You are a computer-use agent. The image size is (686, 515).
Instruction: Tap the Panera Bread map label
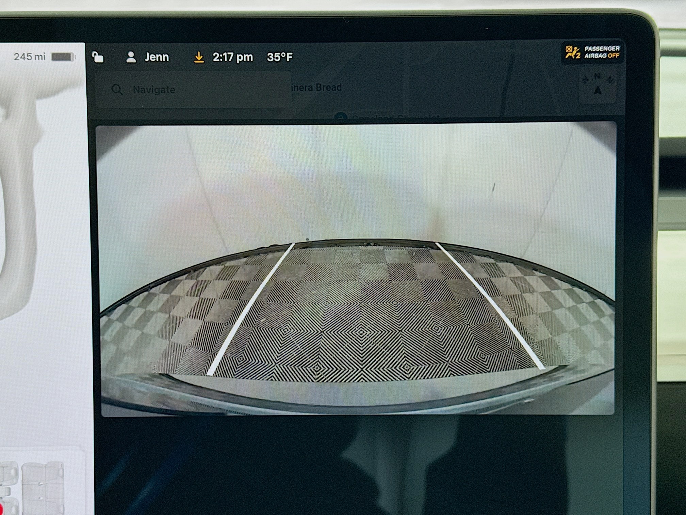(316, 88)
